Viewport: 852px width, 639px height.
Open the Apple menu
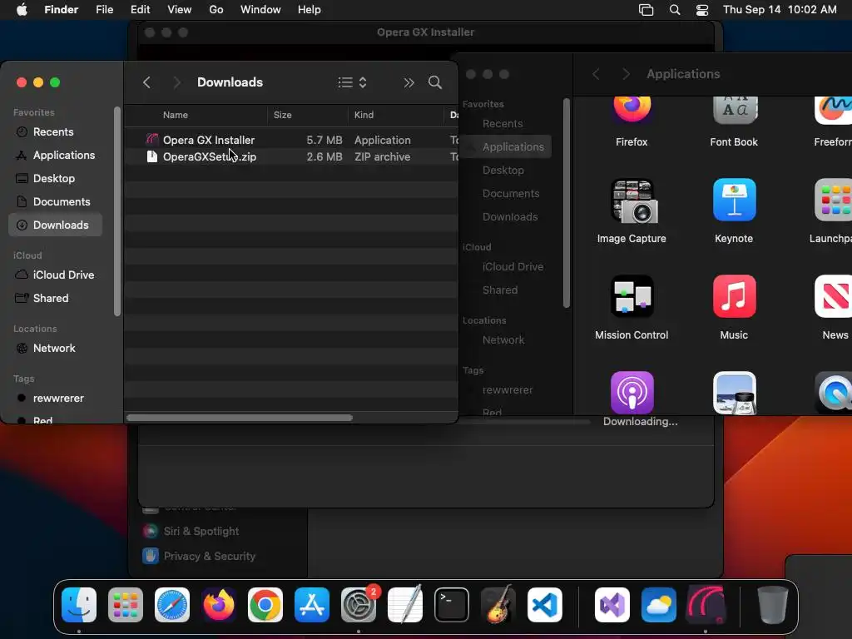pos(22,10)
